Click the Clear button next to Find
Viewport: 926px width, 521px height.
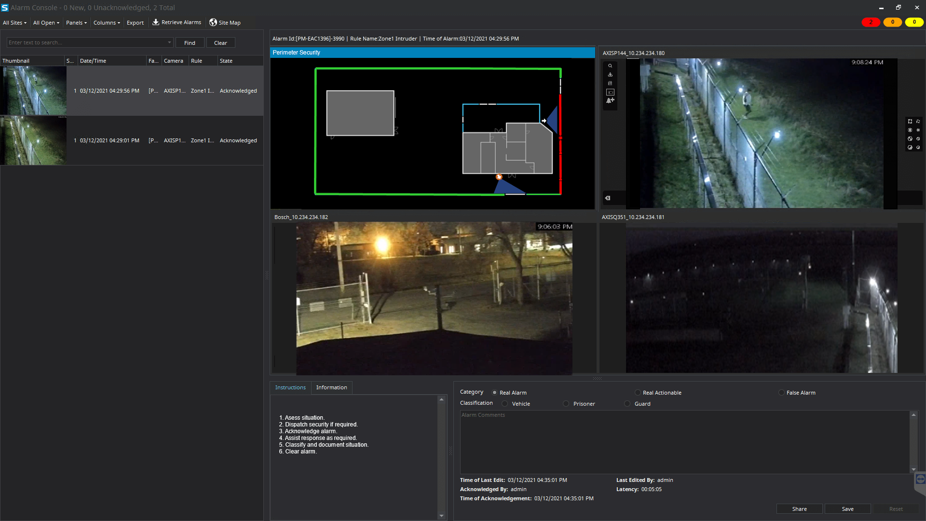220,42
